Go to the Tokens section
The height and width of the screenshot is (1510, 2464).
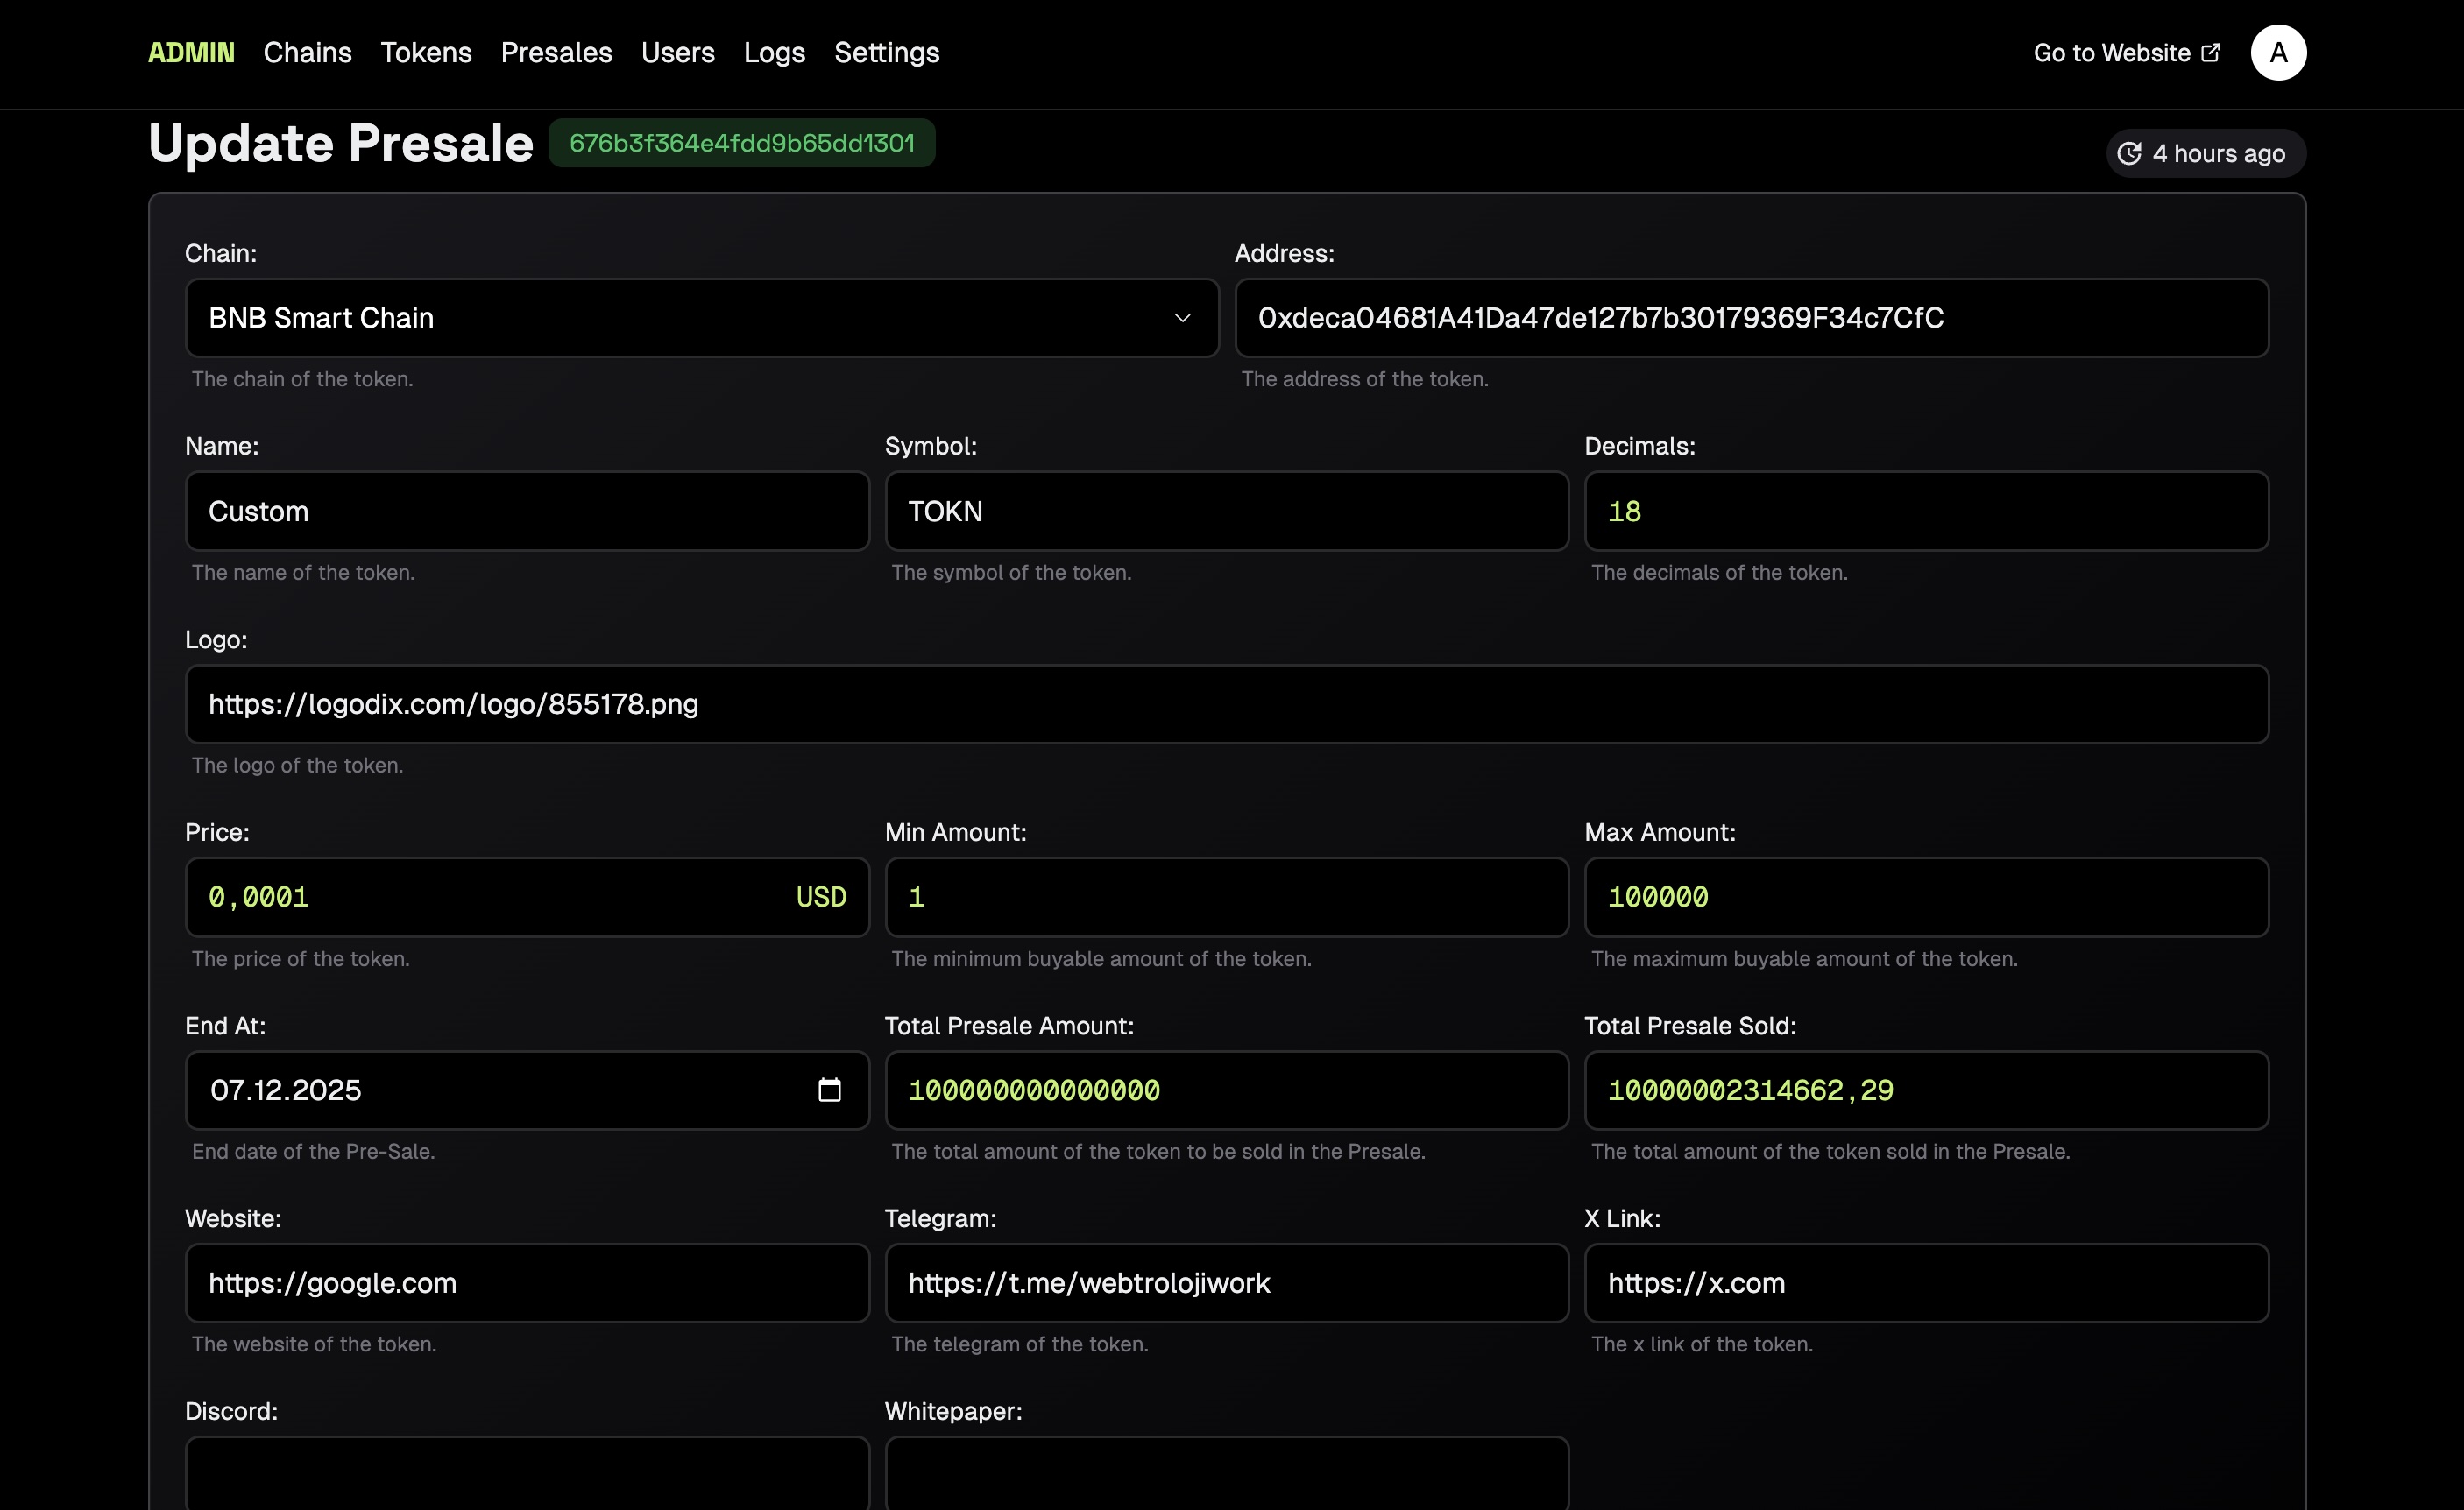point(426,52)
